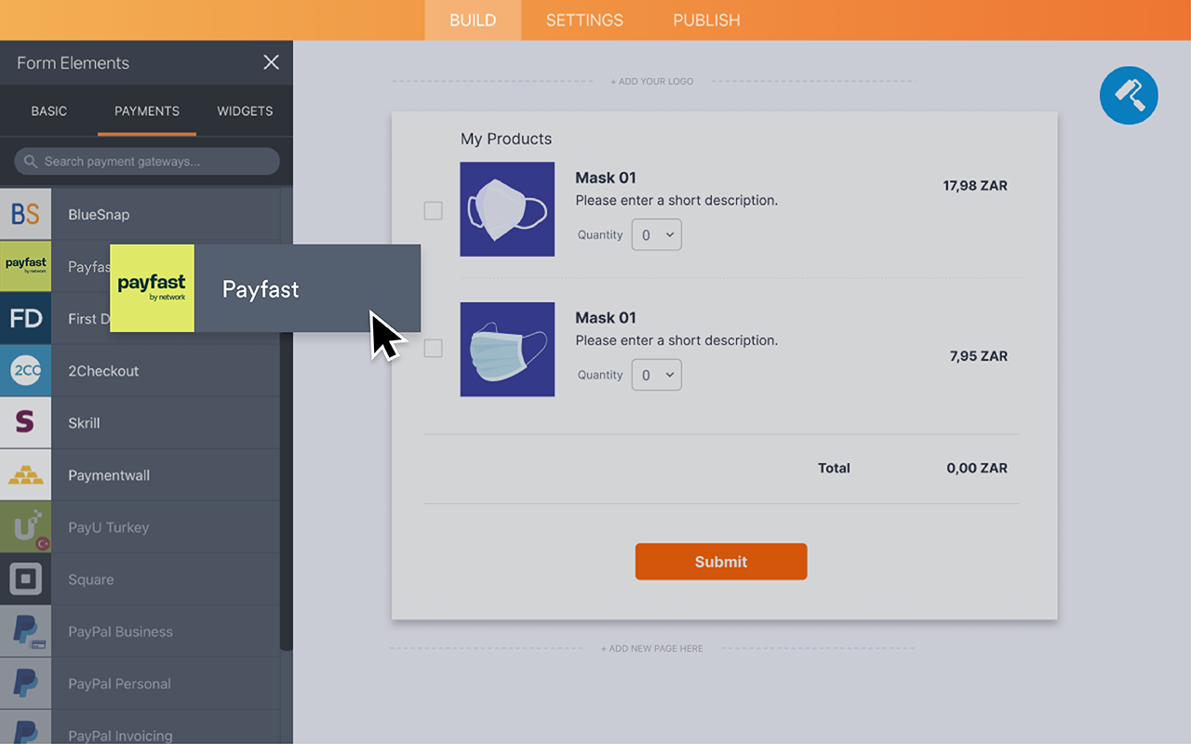The image size is (1191, 744).
Task: Close the Form Elements panel
Action: pos(271,62)
